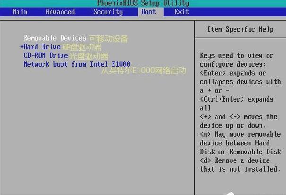Click the Item Specific Help heading

pos(240,29)
